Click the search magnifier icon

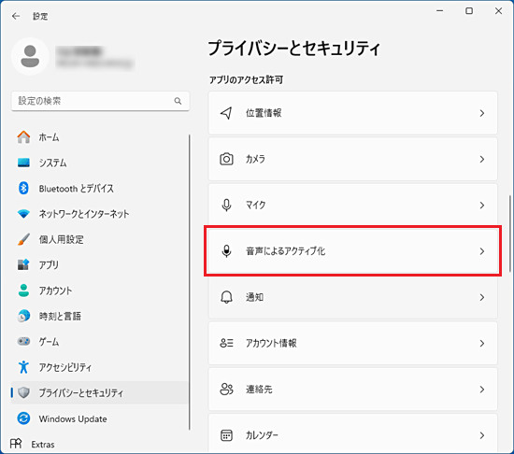[x=178, y=101]
